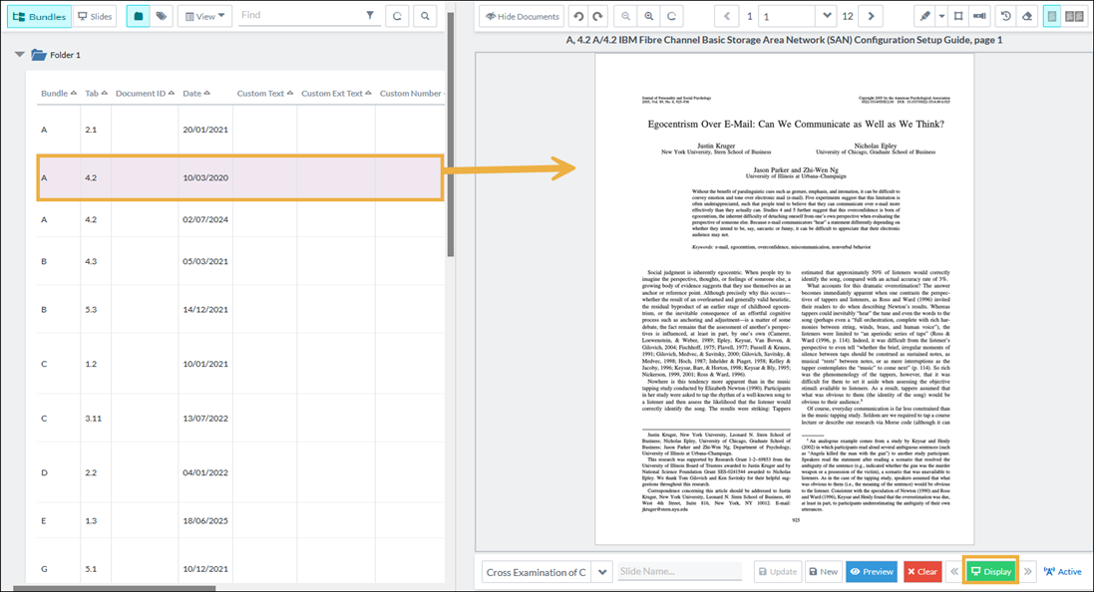1094x592 pixels.
Task: Select the row dated 14/12/2021
Action: pyautogui.click(x=240, y=310)
